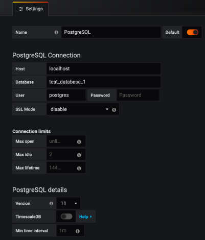This screenshot has width=205, height=240.
Task: Click the Max lifetime input field
Action: (x=66, y=168)
